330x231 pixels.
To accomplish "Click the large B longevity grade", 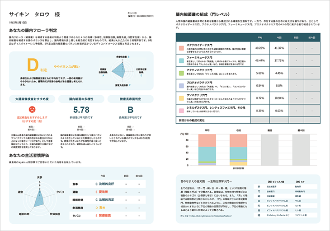I will 131,110.
